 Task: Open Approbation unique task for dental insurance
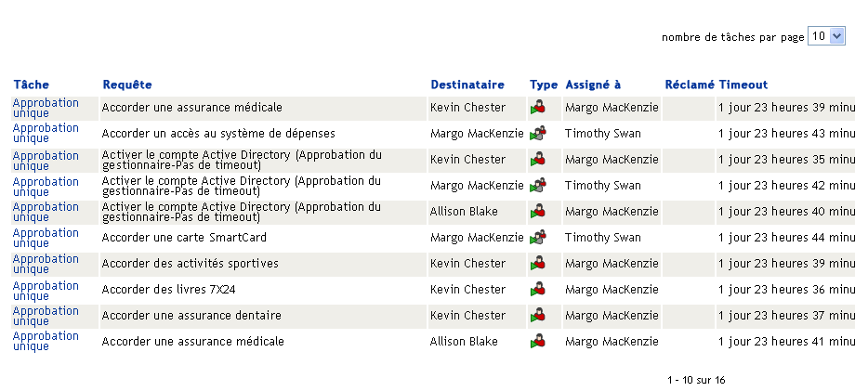click(46, 316)
